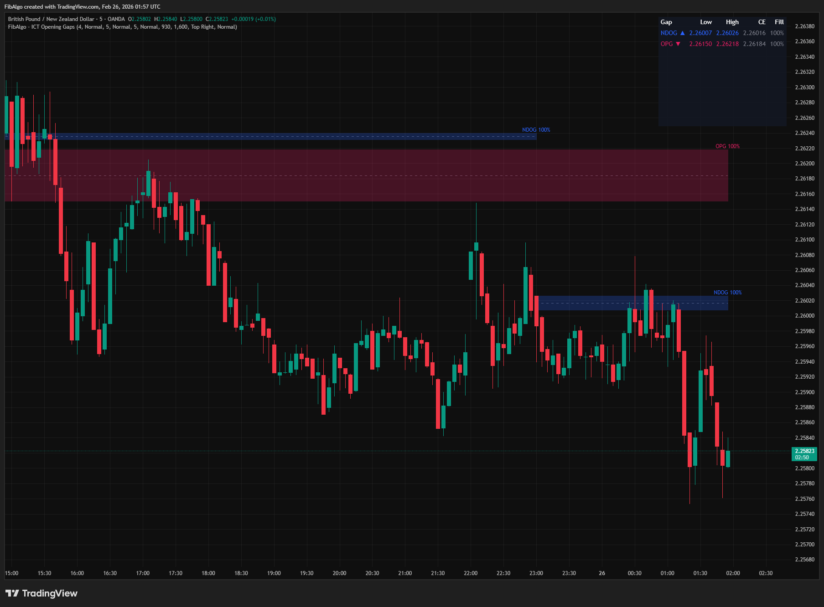Click the Fill column header in the table
The image size is (824, 607).
click(779, 22)
